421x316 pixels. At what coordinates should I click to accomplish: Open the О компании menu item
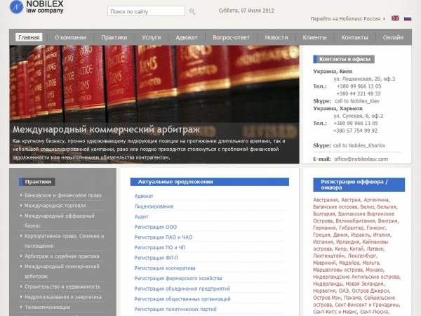pyautogui.click(x=70, y=37)
